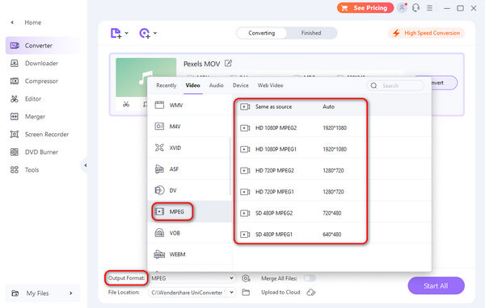Click the audio file thumbnail
Image resolution: width=485 pixels, height=308 pixels.
146,77
